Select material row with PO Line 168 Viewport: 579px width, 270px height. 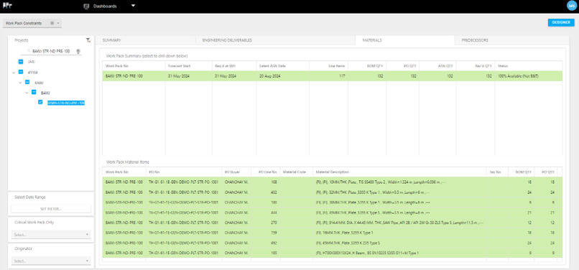tap(333, 182)
